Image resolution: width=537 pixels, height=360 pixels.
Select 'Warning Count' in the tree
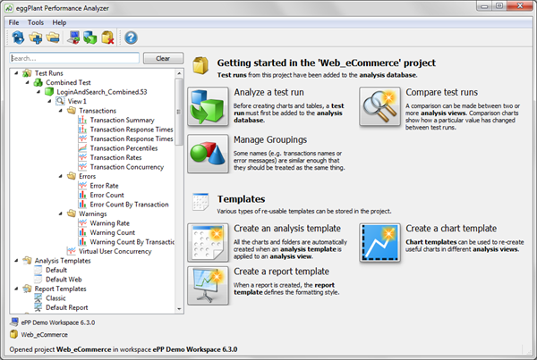[113, 232]
